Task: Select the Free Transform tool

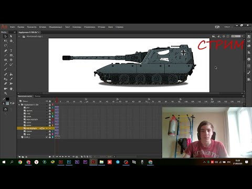Action: [x=6, y=41]
